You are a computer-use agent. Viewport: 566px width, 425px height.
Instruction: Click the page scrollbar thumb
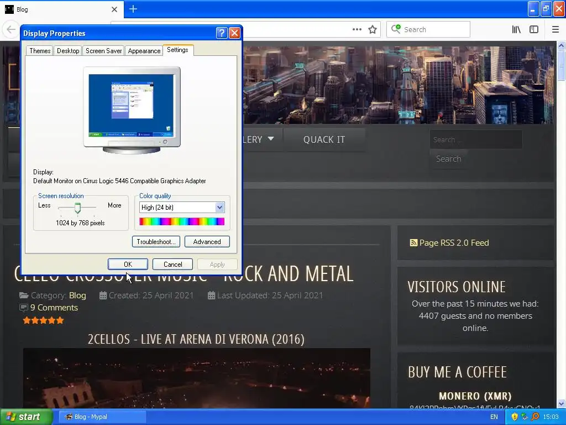click(x=561, y=65)
